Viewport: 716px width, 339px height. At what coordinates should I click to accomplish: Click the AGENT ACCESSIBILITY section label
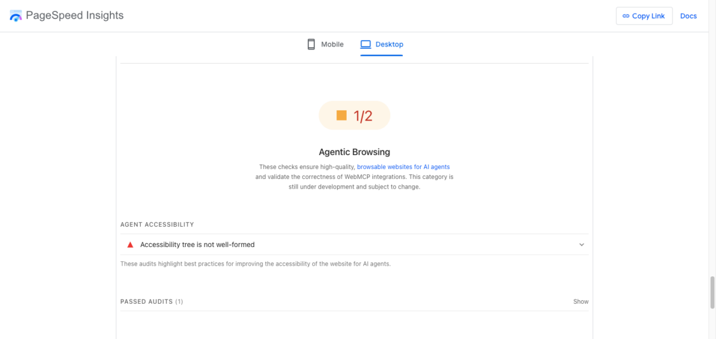157,224
